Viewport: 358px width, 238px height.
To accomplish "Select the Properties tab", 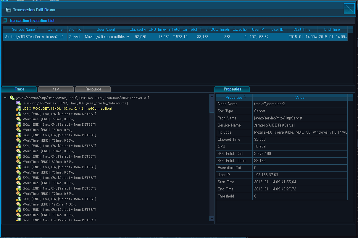I will point(232,89).
